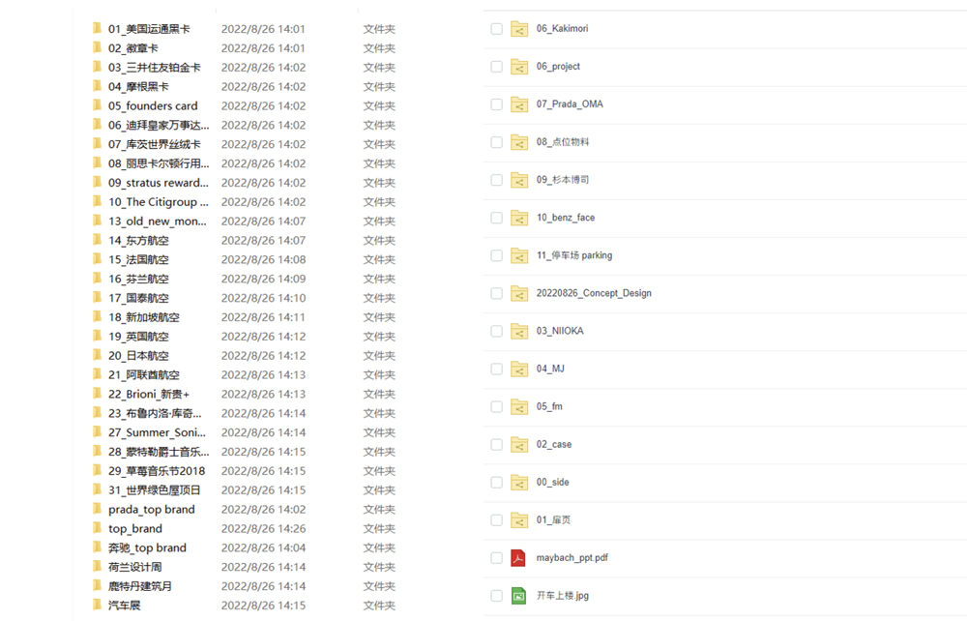Image resolution: width=967 pixels, height=621 pixels.
Task: Click the 鹿特丹建筑月 folder name
Action: click(x=140, y=586)
